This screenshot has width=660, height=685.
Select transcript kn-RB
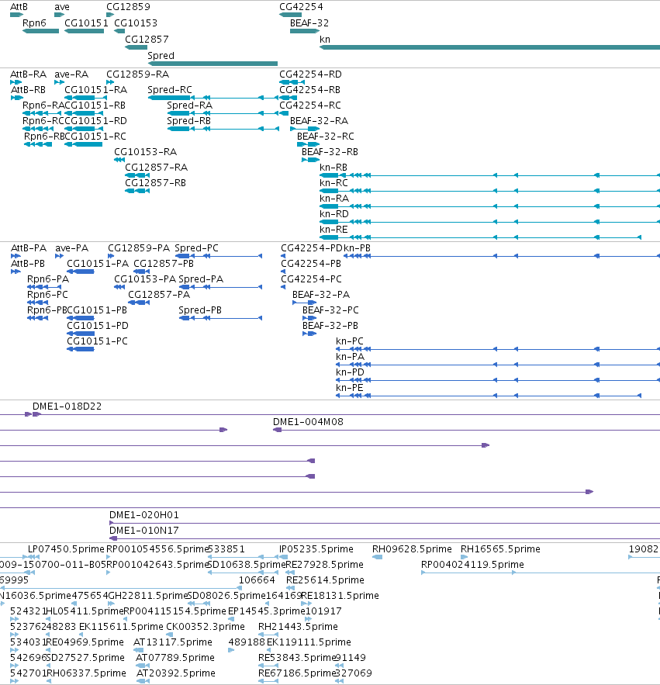(489, 175)
